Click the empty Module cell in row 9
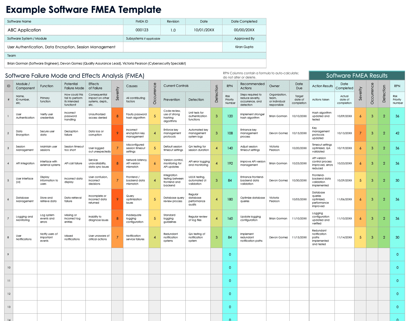This screenshot has height=321, width=410. pos(25,254)
